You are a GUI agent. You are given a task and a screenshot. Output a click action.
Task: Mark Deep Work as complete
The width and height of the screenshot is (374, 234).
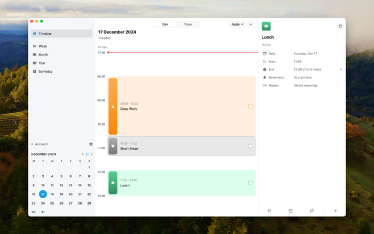(250, 106)
